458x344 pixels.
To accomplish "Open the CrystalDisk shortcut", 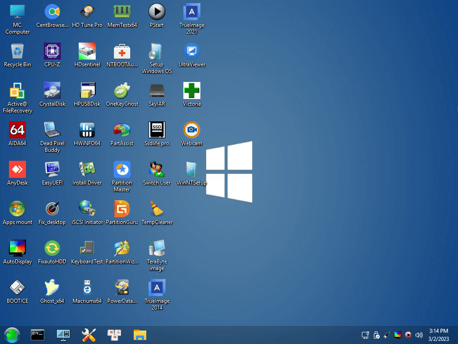I will [x=52, y=90].
